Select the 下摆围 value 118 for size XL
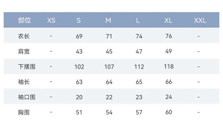 [169, 66]
